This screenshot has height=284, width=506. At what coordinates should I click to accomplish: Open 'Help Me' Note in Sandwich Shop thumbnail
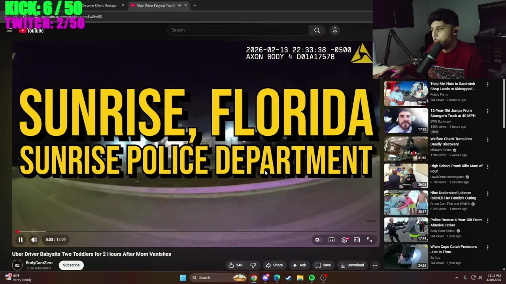(x=406, y=93)
